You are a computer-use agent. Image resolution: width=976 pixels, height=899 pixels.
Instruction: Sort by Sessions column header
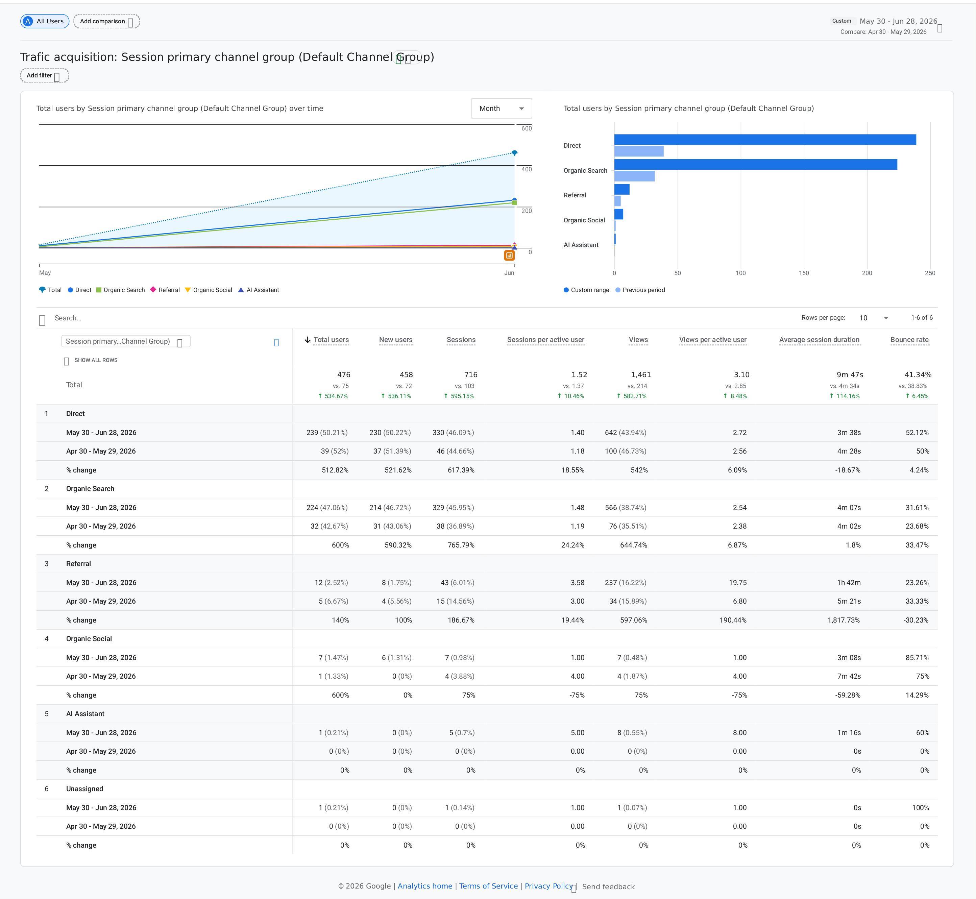pos(461,340)
